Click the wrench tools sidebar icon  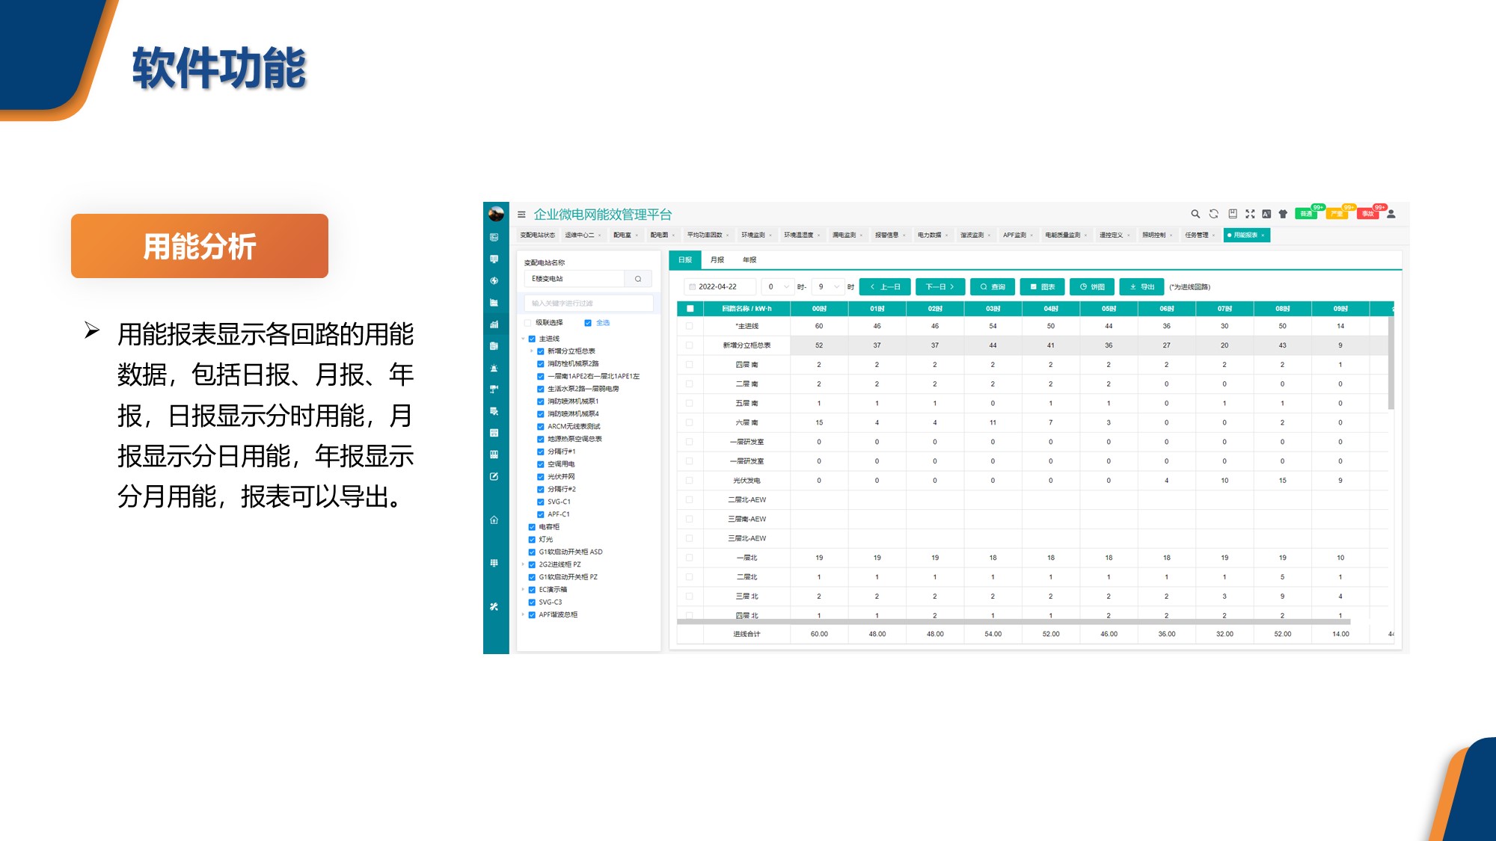(x=494, y=607)
